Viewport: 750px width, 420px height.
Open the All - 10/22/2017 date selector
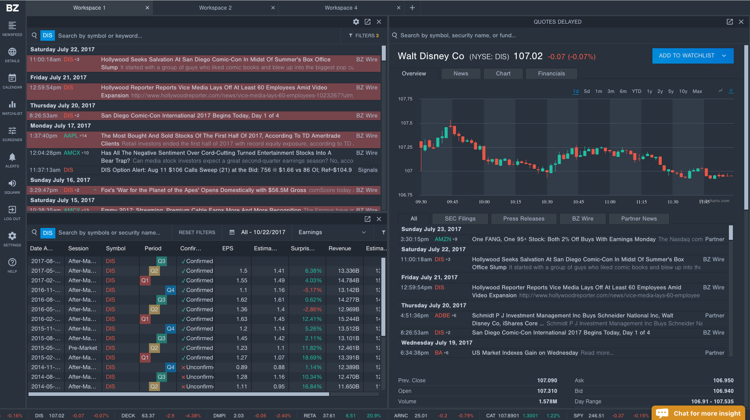point(263,232)
